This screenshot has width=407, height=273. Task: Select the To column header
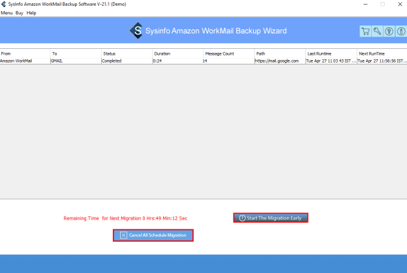pyautogui.click(x=76, y=53)
